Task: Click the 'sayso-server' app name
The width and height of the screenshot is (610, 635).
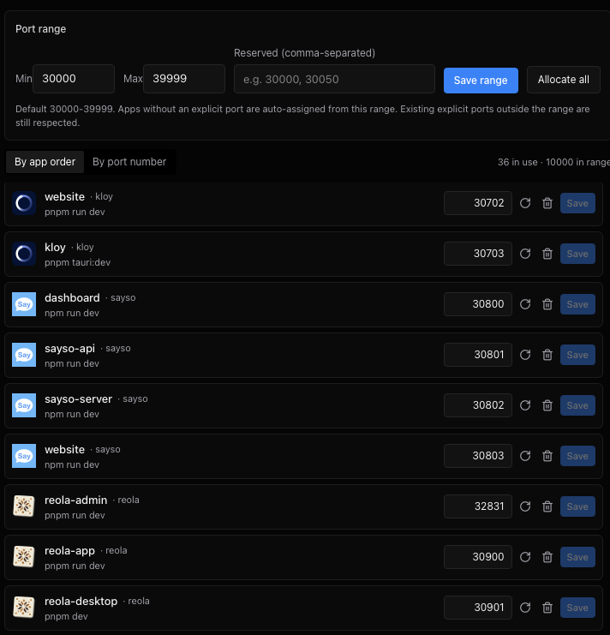Action: coord(78,399)
